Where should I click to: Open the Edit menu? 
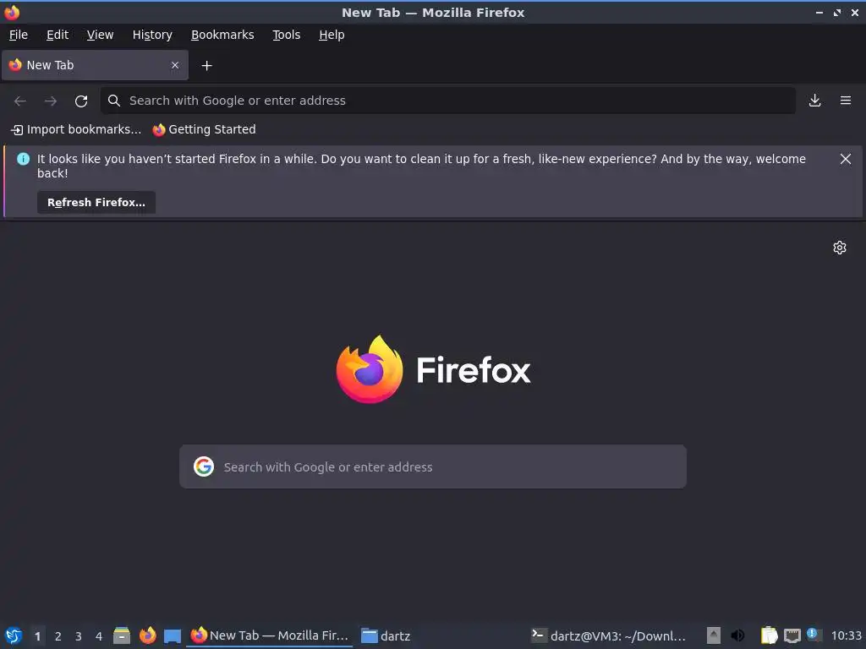[58, 35]
